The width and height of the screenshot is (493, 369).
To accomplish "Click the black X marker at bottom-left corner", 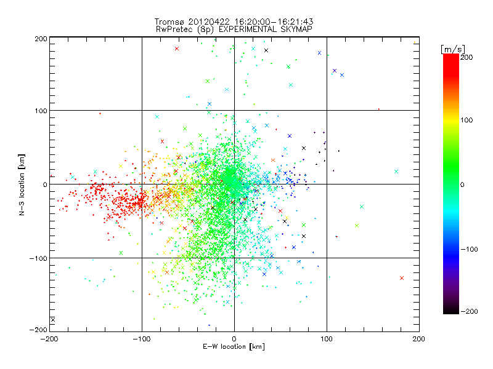I will pos(53,320).
